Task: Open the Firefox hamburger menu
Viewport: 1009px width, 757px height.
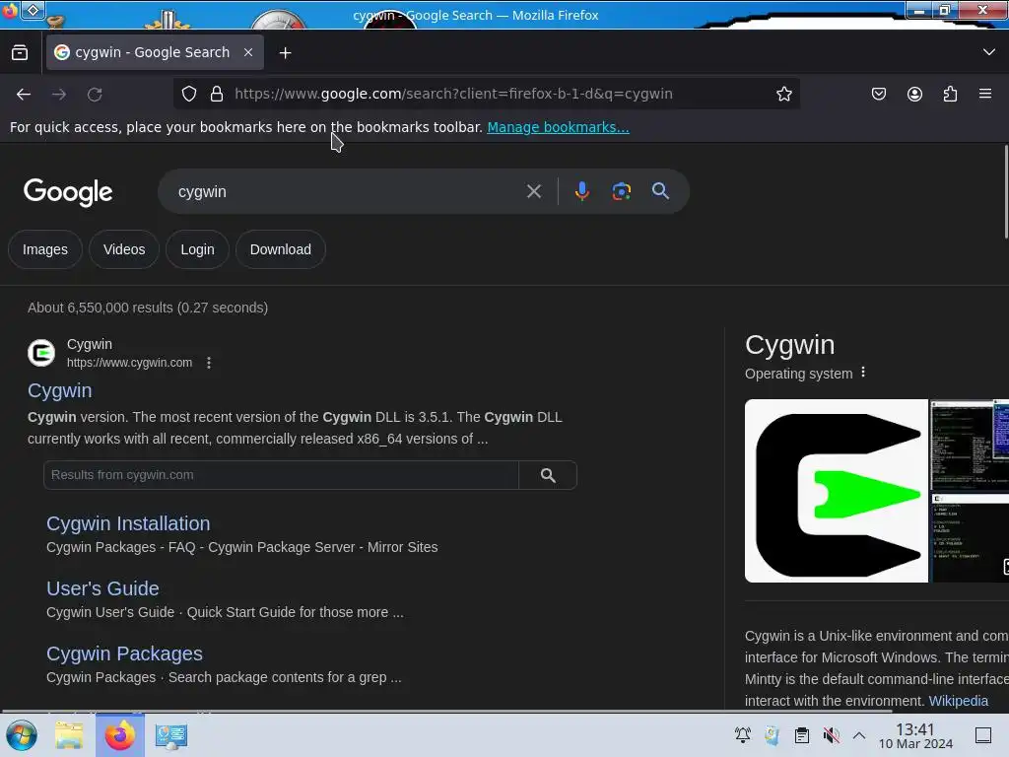Action: (x=985, y=94)
